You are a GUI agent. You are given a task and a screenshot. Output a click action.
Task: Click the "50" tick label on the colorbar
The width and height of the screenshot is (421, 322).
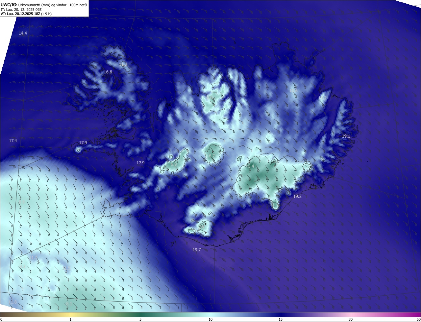(418, 319)
